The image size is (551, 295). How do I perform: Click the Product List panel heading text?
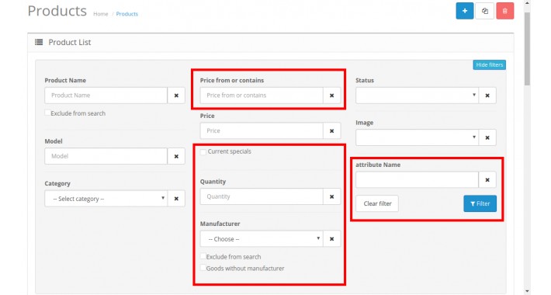point(70,42)
